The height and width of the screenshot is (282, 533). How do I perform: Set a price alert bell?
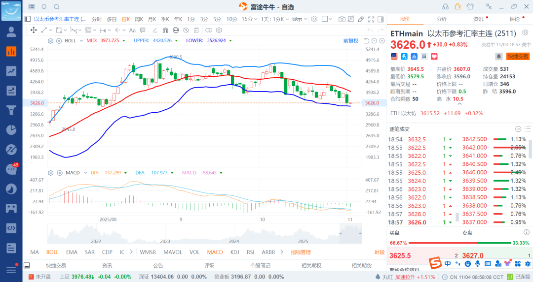[x=499, y=57]
